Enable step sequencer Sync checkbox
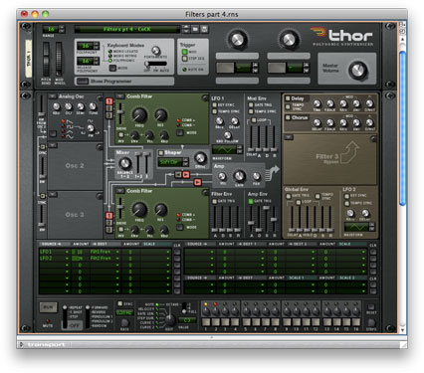Screen dimensions: 424x373 [x=120, y=303]
